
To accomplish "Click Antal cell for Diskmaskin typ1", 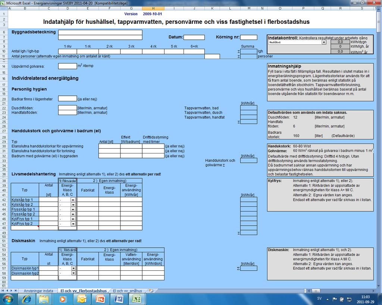I will pyautogui.click(x=48, y=268).
